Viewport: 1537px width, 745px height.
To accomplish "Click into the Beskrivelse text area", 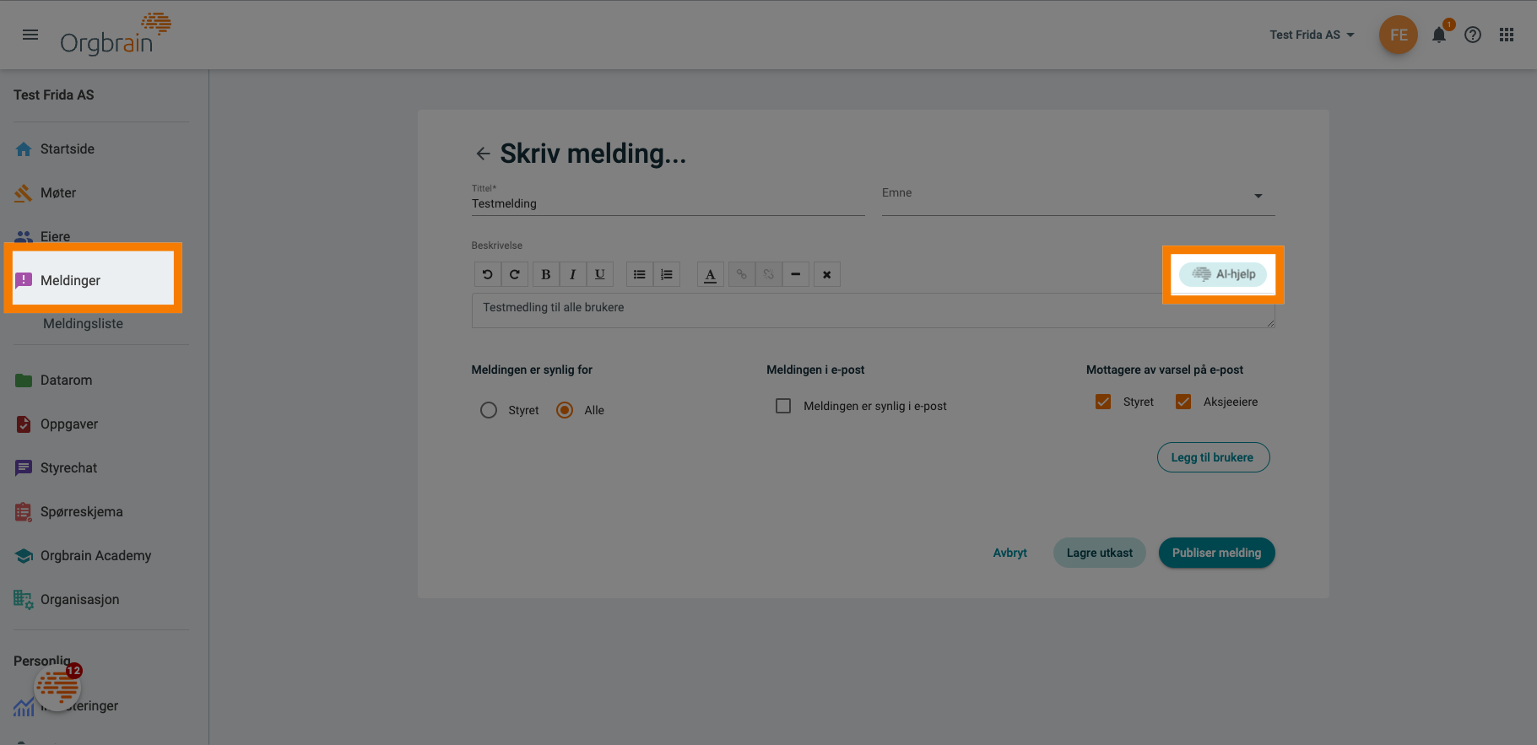I will pyautogui.click(x=873, y=310).
